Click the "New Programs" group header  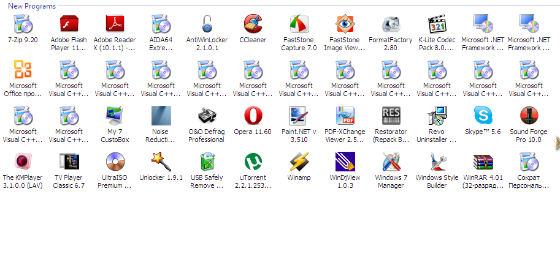32,6
